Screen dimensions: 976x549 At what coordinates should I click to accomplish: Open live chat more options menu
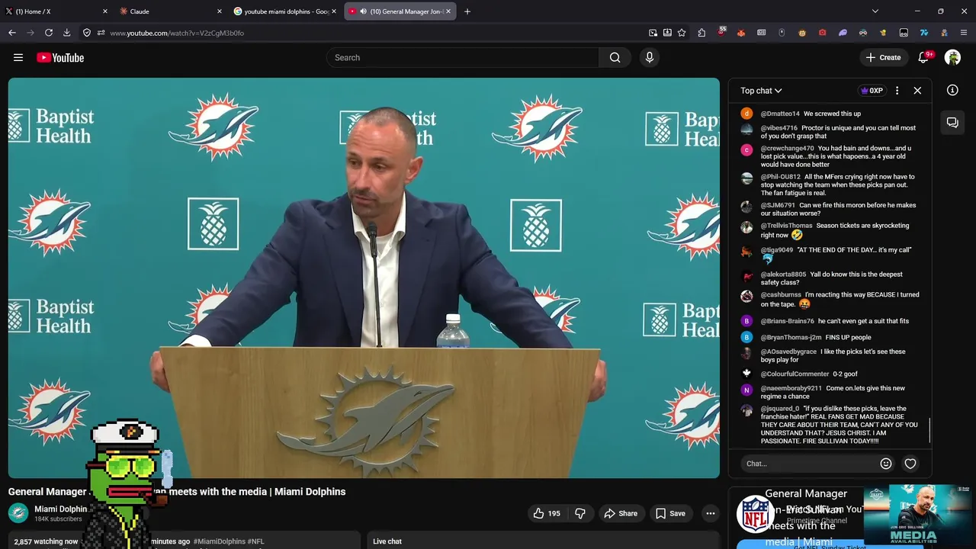pyautogui.click(x=897, y=90)
